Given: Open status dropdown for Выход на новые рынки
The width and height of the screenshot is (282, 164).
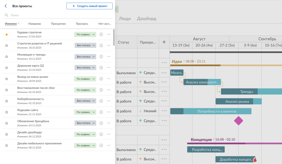Looking at the screenshot, I should 85,79.
